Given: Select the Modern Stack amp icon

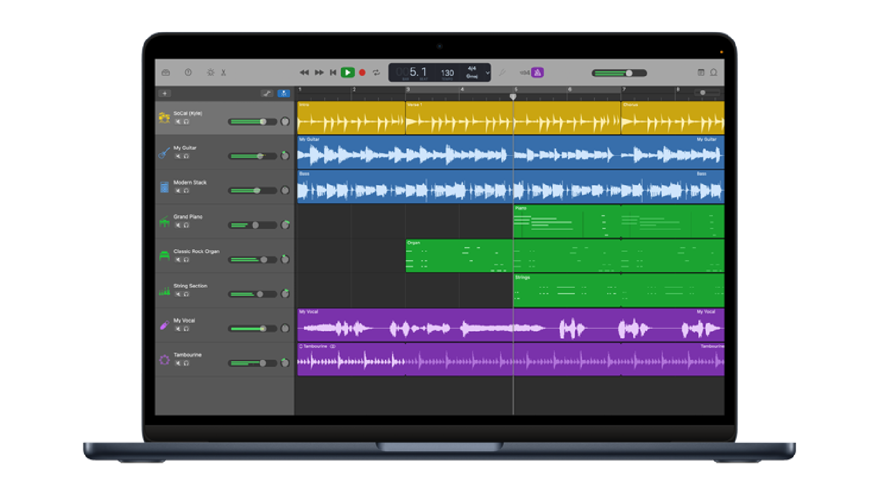Looking at the screenshot, I should (164, 187).
